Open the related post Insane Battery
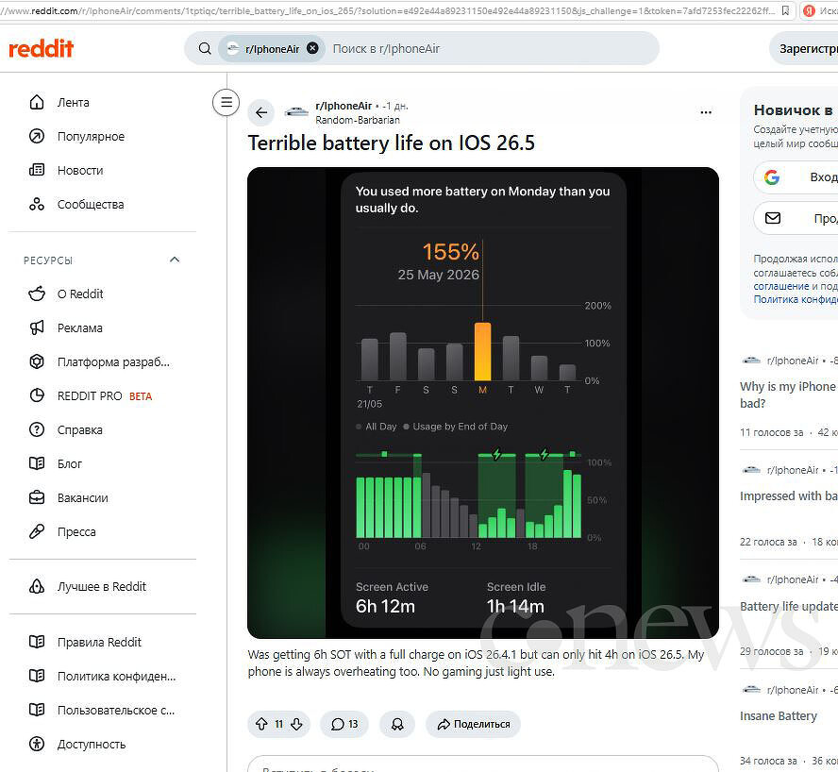 click(x=779, y=716)
